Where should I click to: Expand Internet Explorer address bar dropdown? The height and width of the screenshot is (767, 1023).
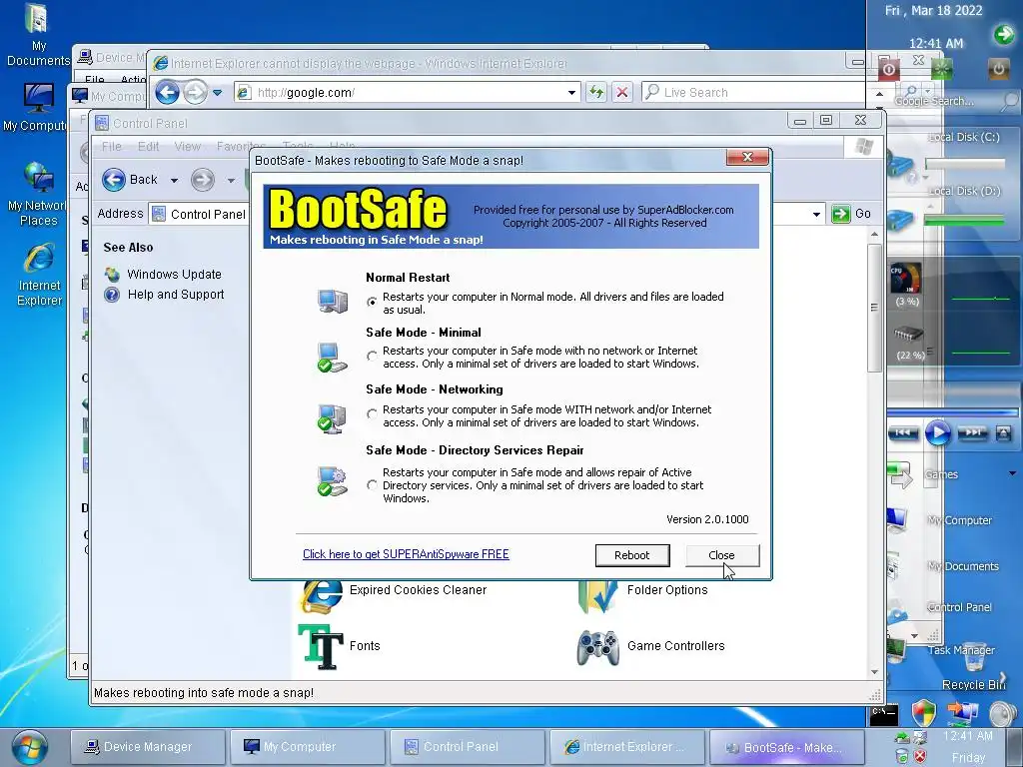tap(571, 93)
